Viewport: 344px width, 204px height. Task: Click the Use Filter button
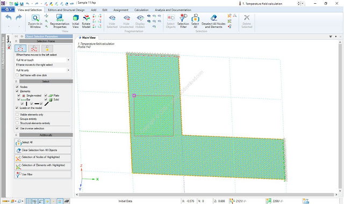pos(43,174)
